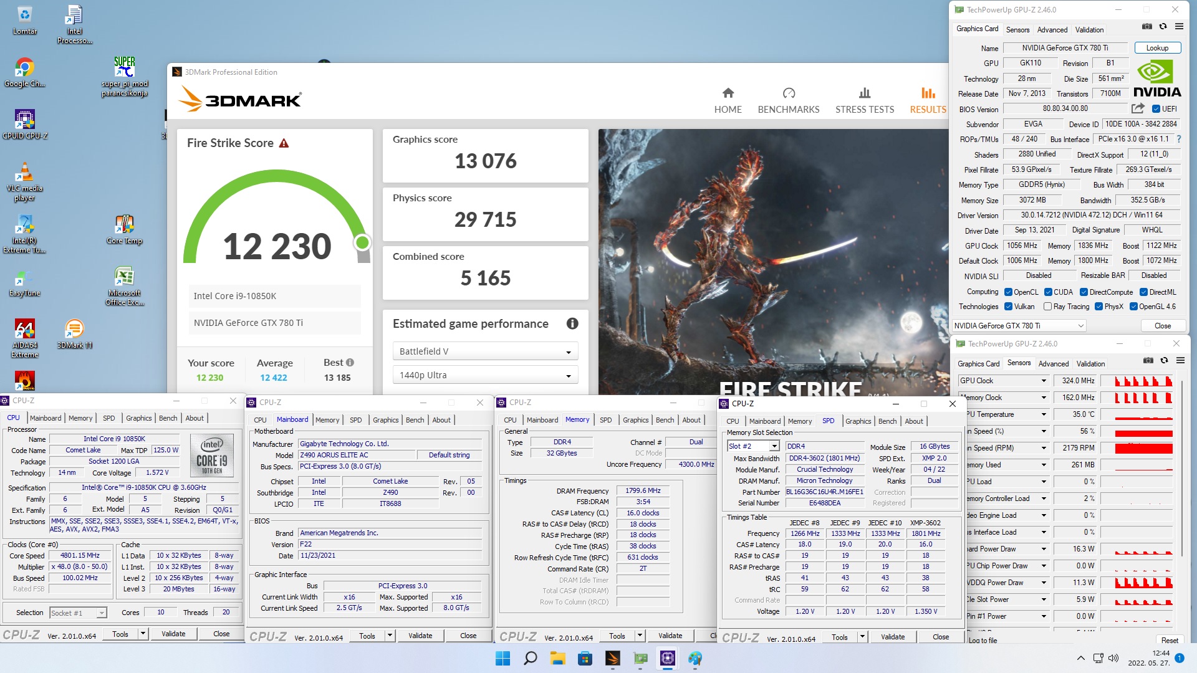Image resolution: width=1197 pixels, height=673 pixels.
Task: Open CPUID CPU-Z desktop shortcut
Action: pyautogui.click(x=24, y=124)
